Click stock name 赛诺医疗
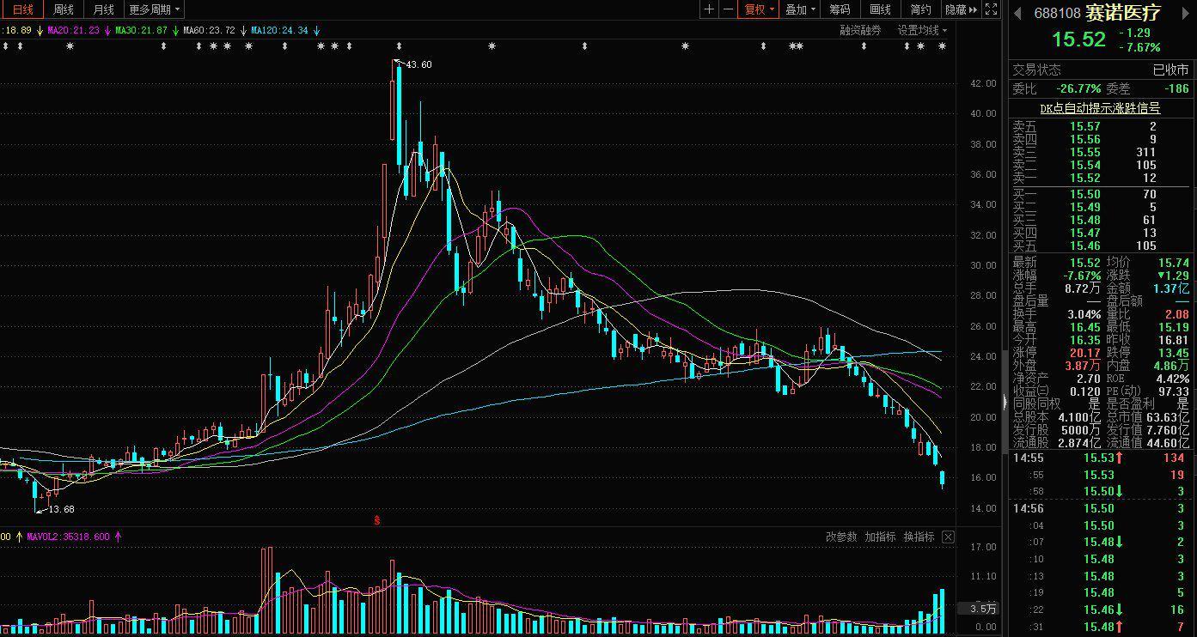The width and height of the screenshot is (1197, 637). [x=1123, y=13]
